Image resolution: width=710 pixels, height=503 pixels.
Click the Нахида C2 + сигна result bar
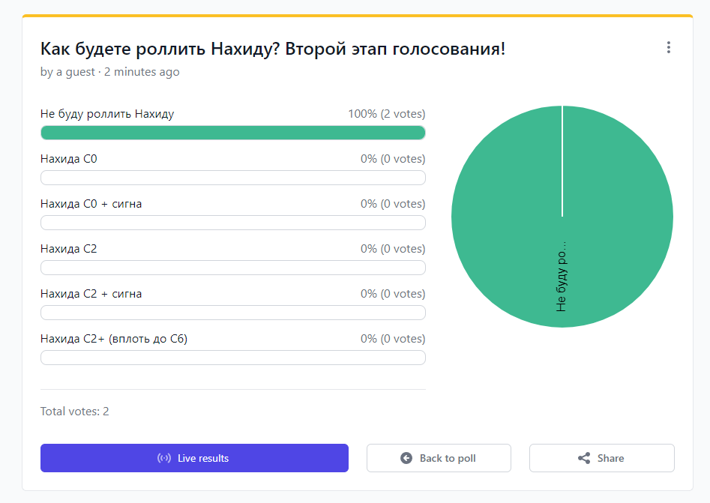pos(232,313)
